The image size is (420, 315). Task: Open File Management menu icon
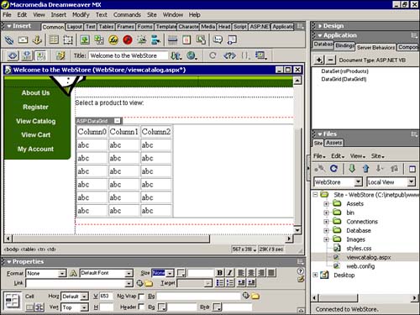tap(176, 55)
